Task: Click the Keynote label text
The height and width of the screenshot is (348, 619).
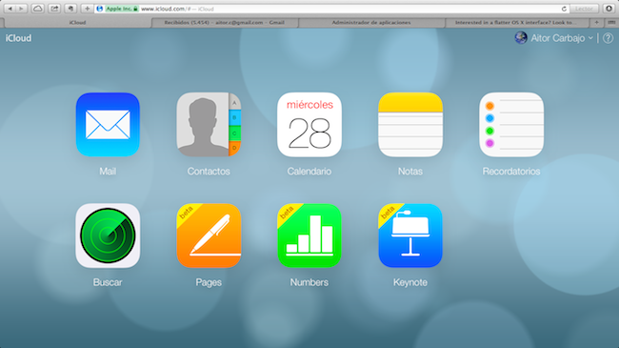Action: point(410,282)
